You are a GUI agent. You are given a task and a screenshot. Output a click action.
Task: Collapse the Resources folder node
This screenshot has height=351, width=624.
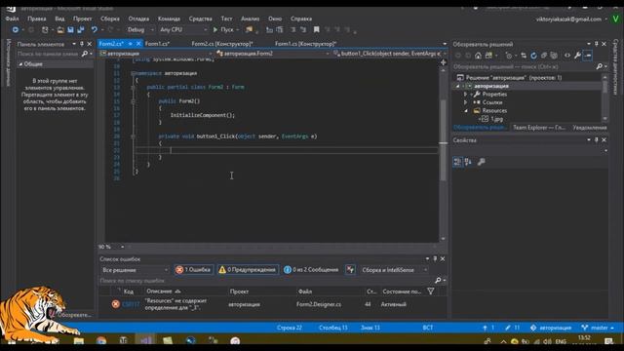tap(466, 110)
